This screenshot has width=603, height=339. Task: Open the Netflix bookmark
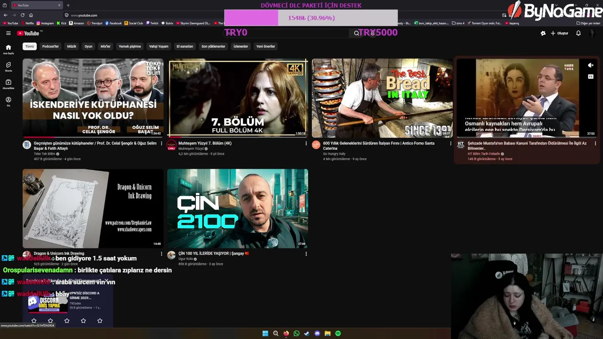pos(27,23)
